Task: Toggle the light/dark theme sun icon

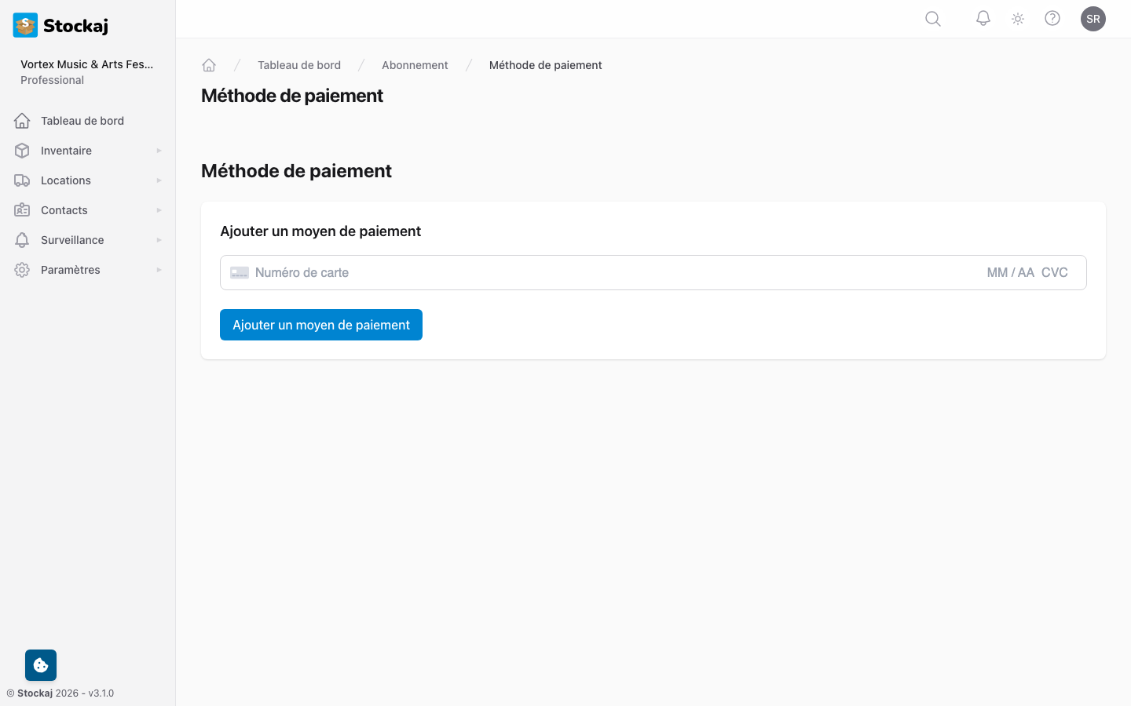Action: (x=1017, y=18)
